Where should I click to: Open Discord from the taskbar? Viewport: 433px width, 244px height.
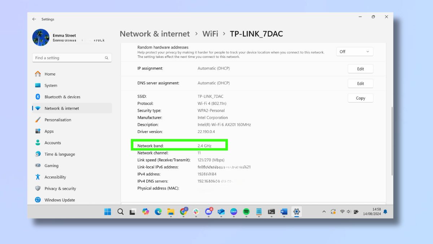(209, 212)
